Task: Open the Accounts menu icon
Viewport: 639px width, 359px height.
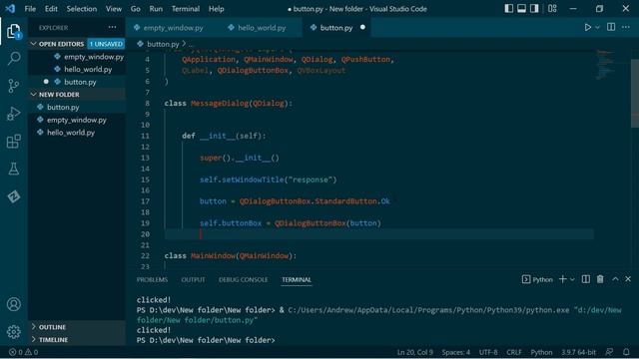Action: click(x=13, y=304)
